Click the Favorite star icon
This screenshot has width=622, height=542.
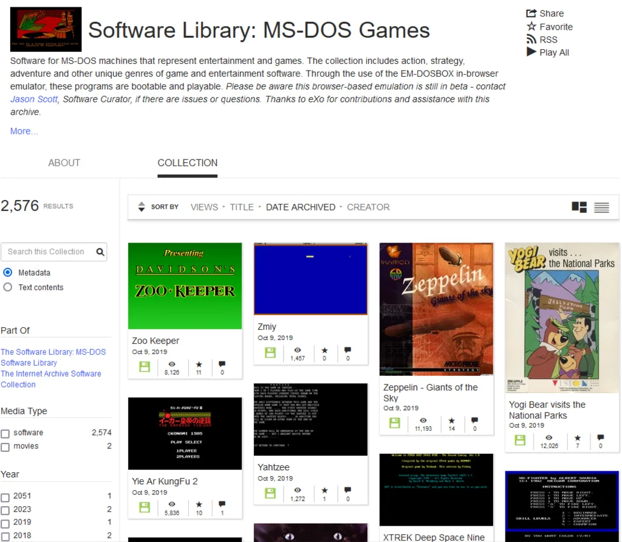coord(531,27)
